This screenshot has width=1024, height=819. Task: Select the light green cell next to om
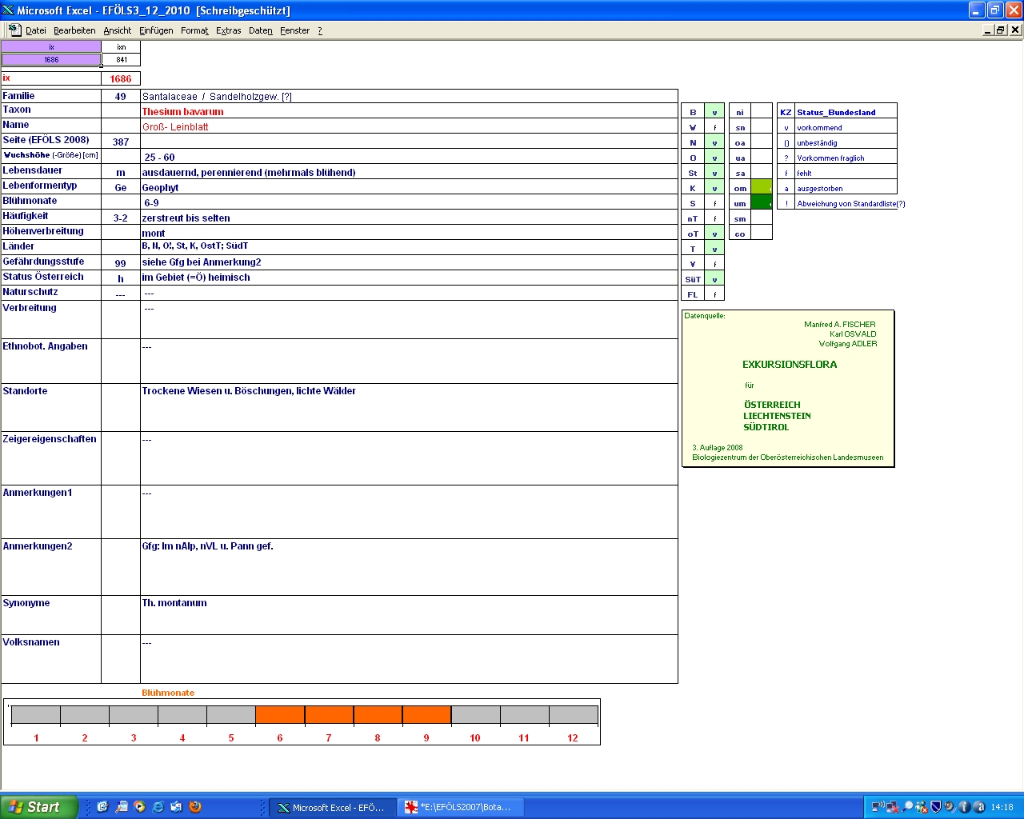coord(762,188)
